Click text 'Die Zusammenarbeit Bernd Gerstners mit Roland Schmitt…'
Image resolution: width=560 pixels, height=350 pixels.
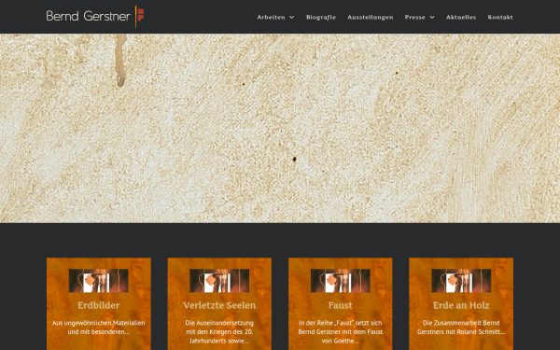(x=461, y=328)
